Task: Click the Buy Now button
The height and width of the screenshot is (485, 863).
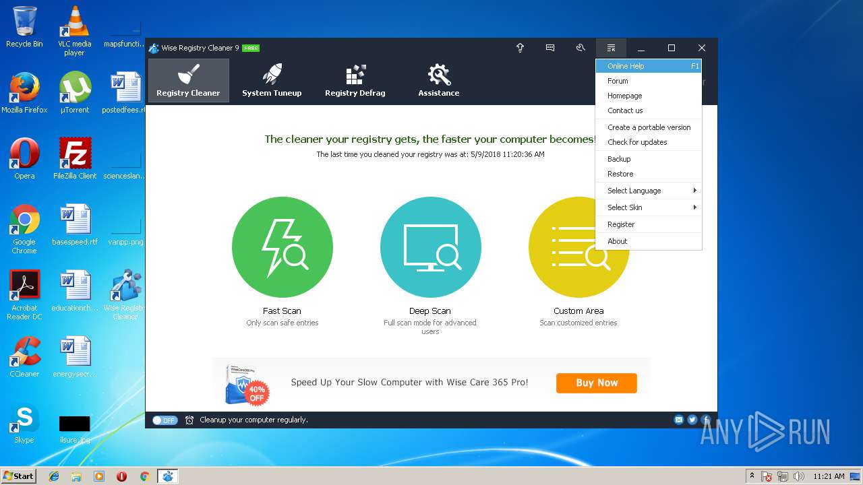Action: click(597, 383)
